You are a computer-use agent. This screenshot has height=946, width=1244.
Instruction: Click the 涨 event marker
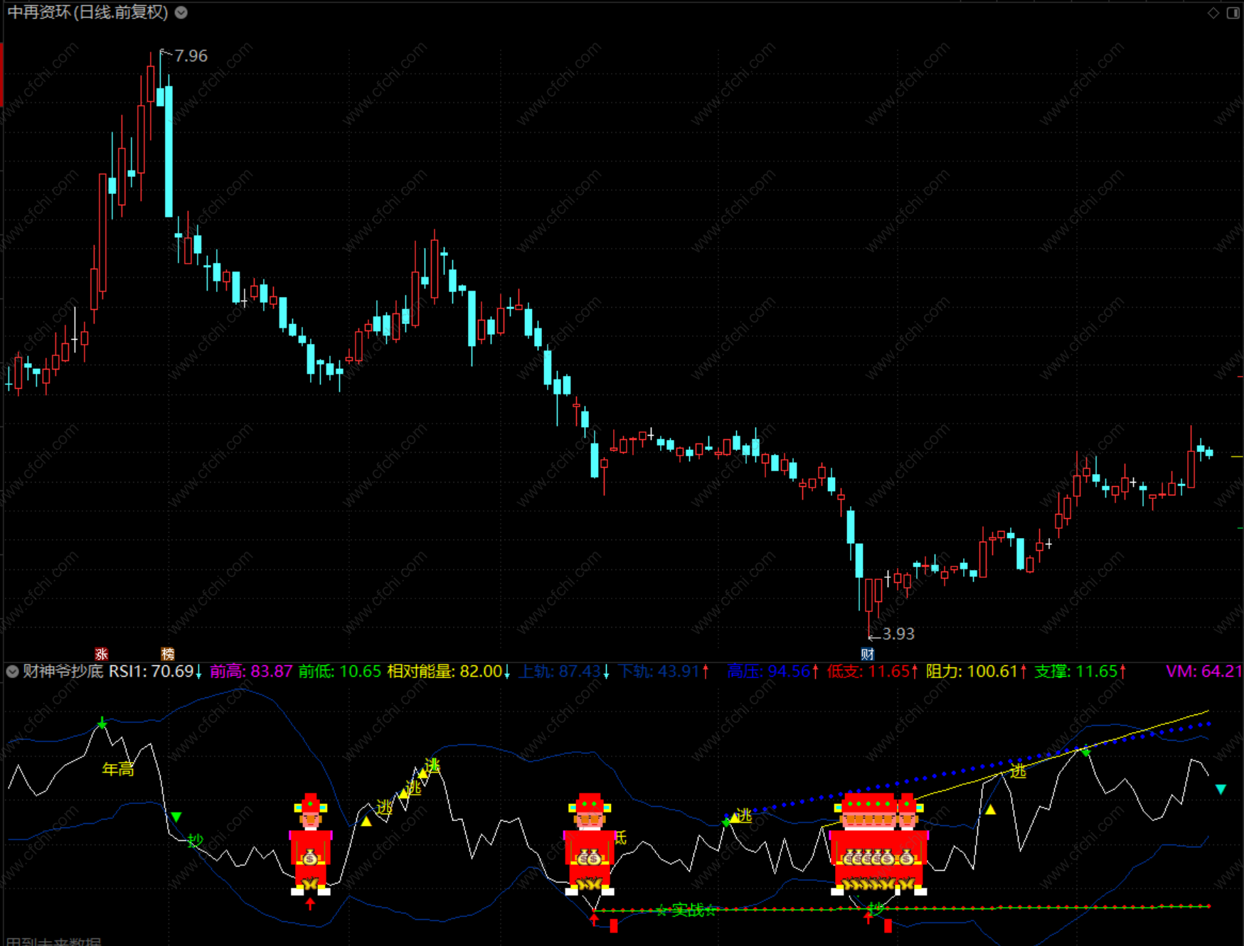click(x=102, y=653)
